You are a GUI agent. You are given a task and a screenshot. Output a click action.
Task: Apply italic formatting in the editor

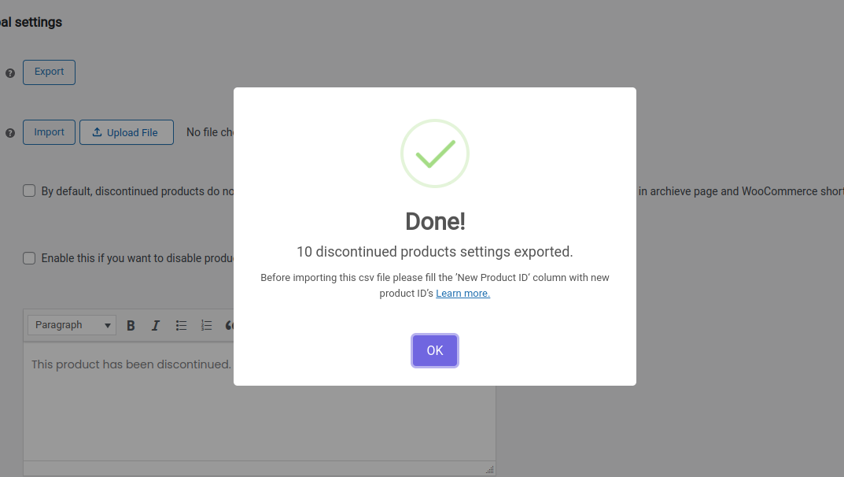[156, 325]
